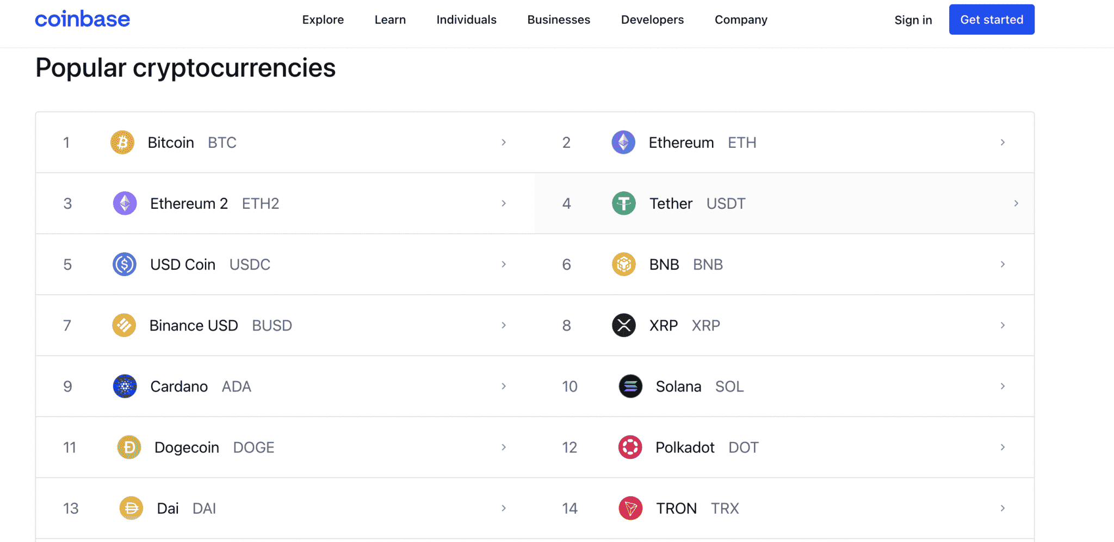The width and height of the screenshot is (1114, 542).
Task: Select the Solana name link
Action: pyautogui.click(x=678, y=387)
